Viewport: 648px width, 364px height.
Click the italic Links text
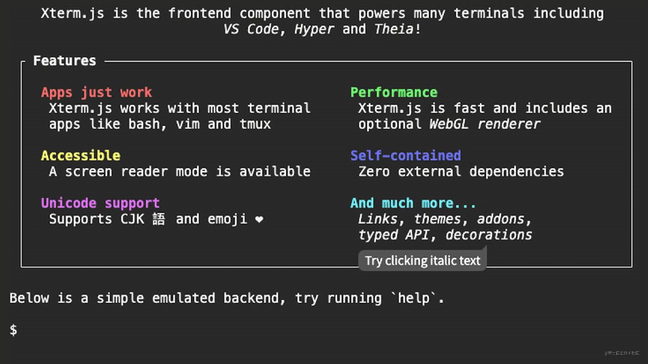tap(377, 219)
